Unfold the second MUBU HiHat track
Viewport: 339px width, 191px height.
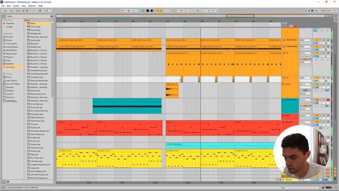click(x=284, y=47)
